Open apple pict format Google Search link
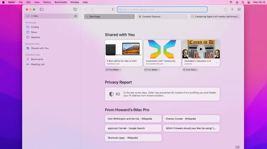The width and height of the screenshot is (267, 149). [133, 128]
